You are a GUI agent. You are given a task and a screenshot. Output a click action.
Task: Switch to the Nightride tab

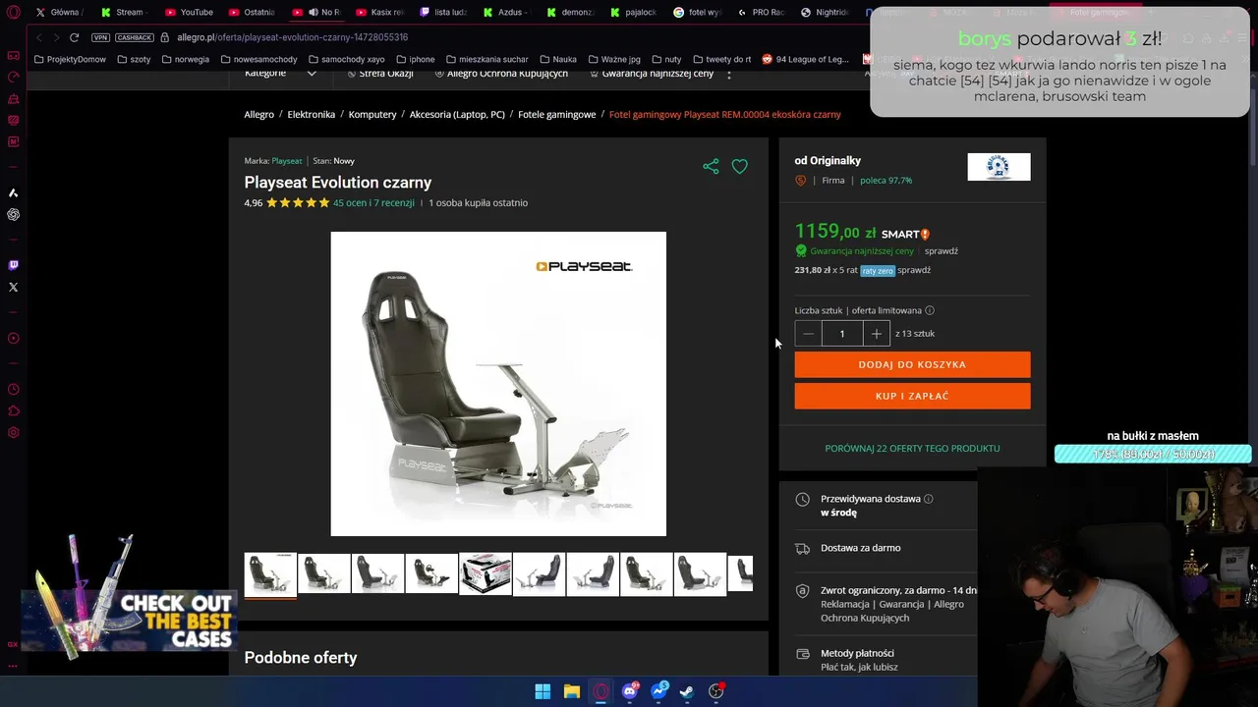[826, 12]
